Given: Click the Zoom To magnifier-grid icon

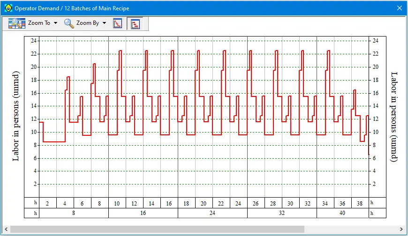Looking at the screenshot, I should 16,23.
